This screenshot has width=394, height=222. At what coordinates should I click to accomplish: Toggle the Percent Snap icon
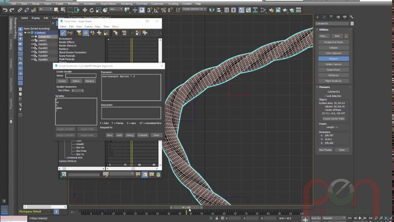[x=164, y=10]
